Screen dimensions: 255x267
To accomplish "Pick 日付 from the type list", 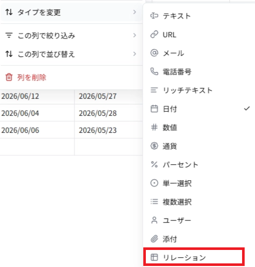I will pyautogui.click(x=199, y=109).
